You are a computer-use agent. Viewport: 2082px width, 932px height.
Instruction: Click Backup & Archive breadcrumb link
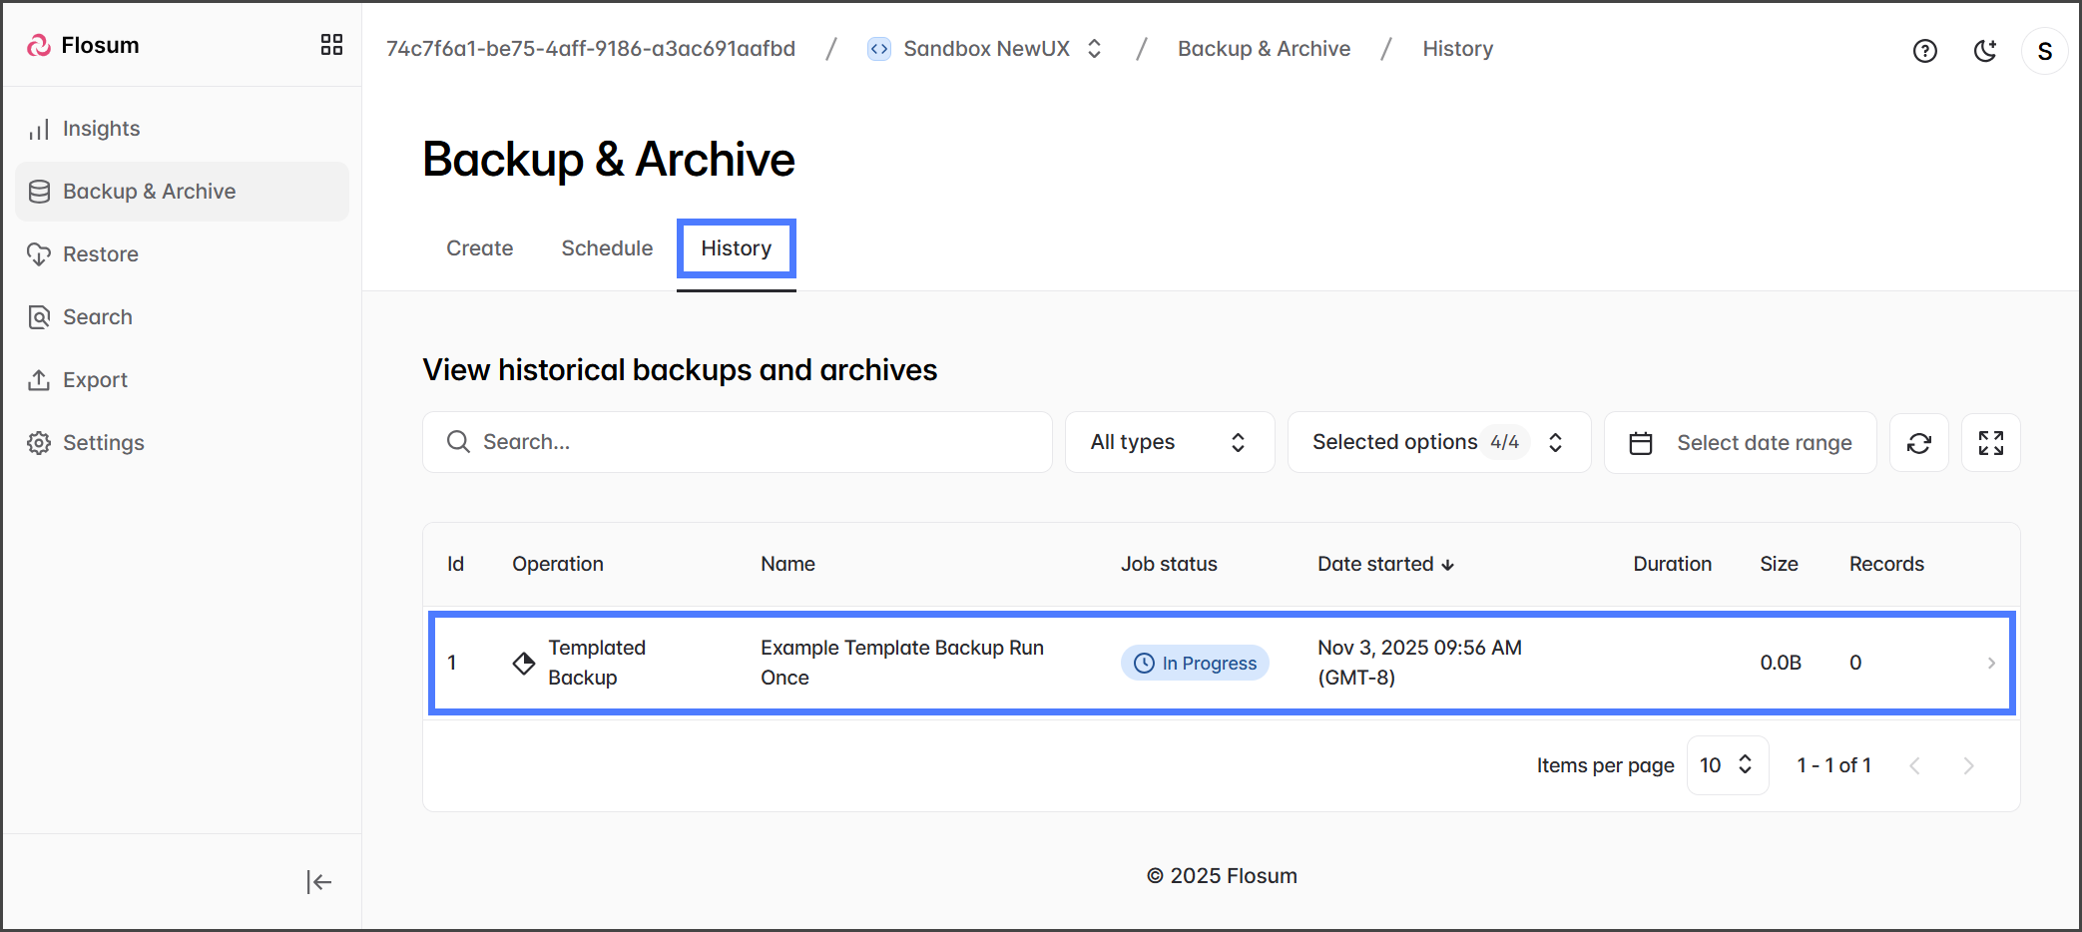click(x=1264, y=49)
